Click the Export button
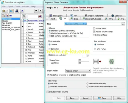This screenshot has width=128, height=103. tap(102, 98)
